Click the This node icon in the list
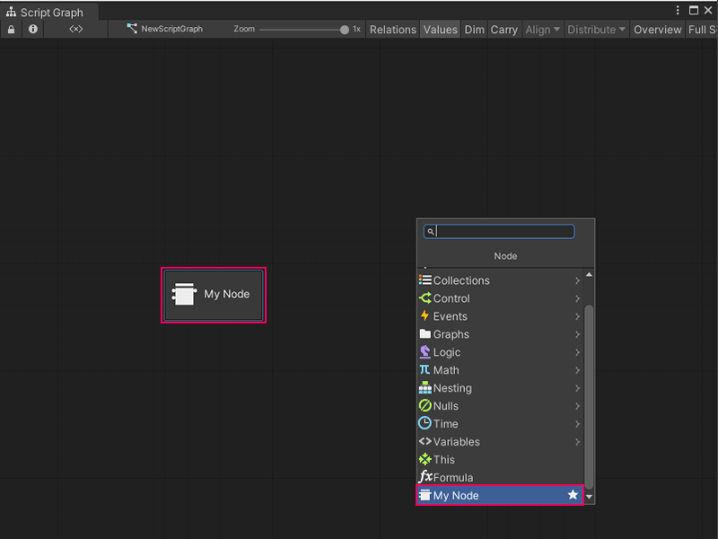The height and width of the screenshot is (539, 718). pyautogui.click(x=425, y=459)
